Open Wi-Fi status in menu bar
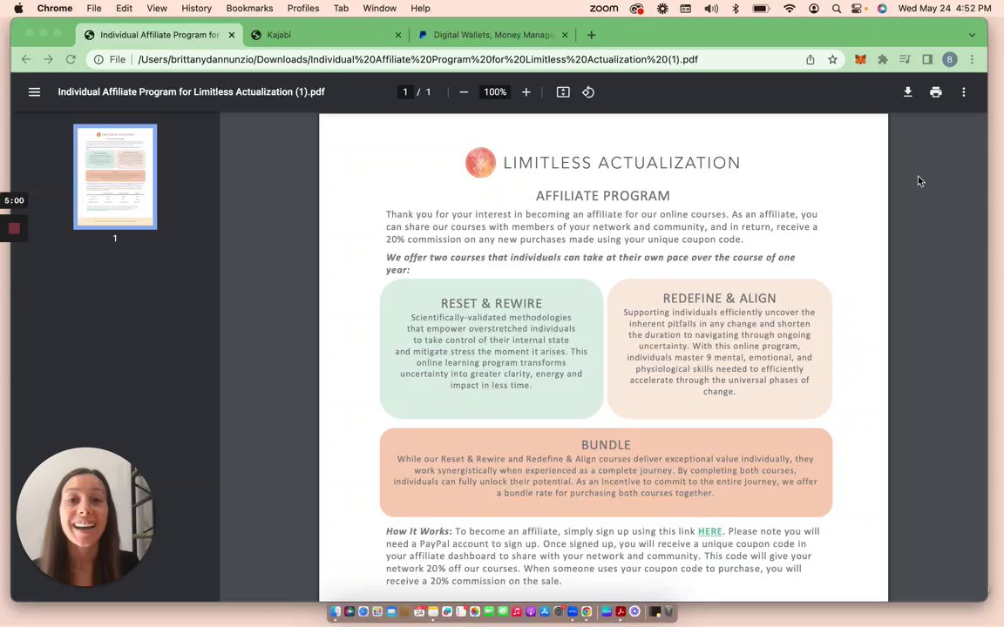Viewport: 1004px width, 627px height. [x=790, y=9]
